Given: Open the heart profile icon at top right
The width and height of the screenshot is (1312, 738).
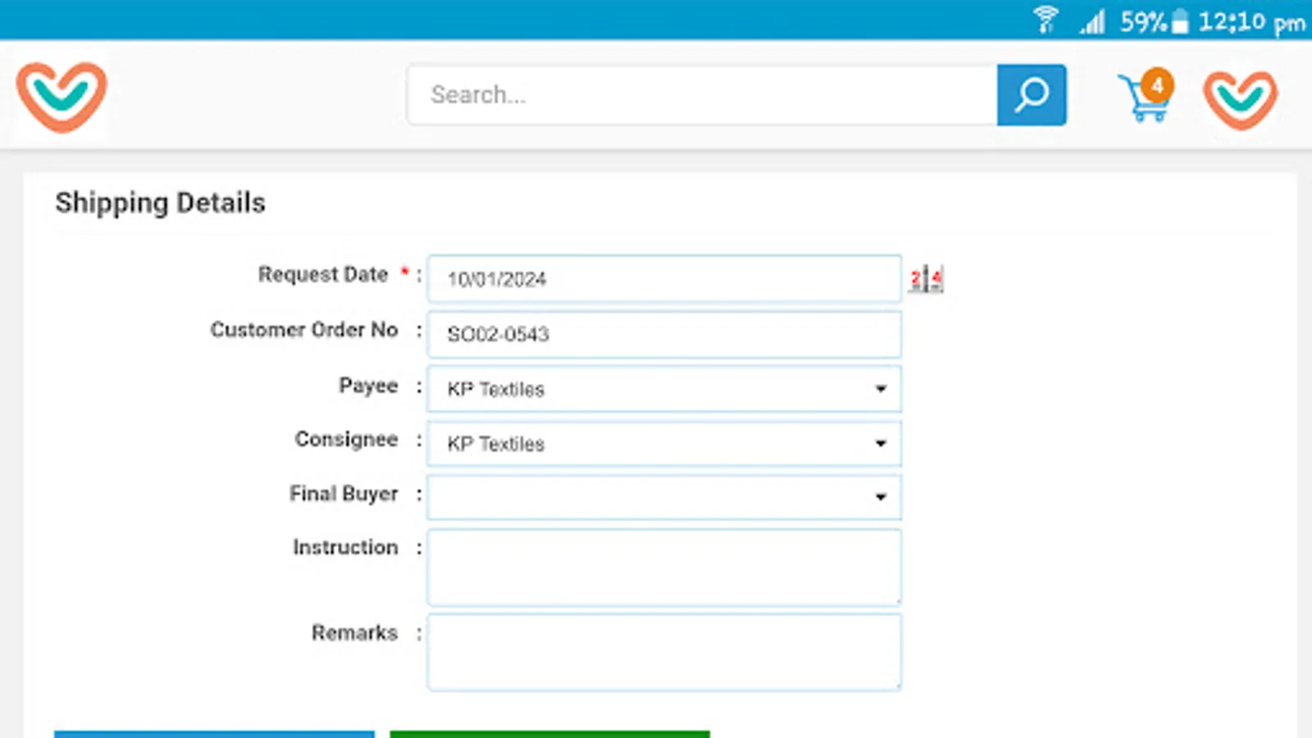Looking at the screenshot, I should [x=1240, y=99].
